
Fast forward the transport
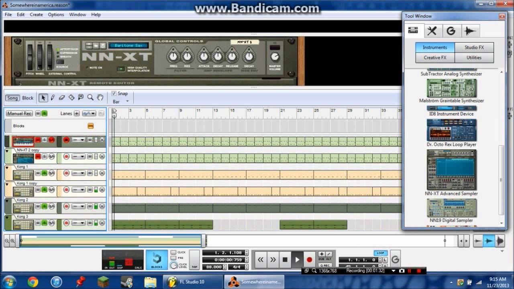[x=273, y=260]
